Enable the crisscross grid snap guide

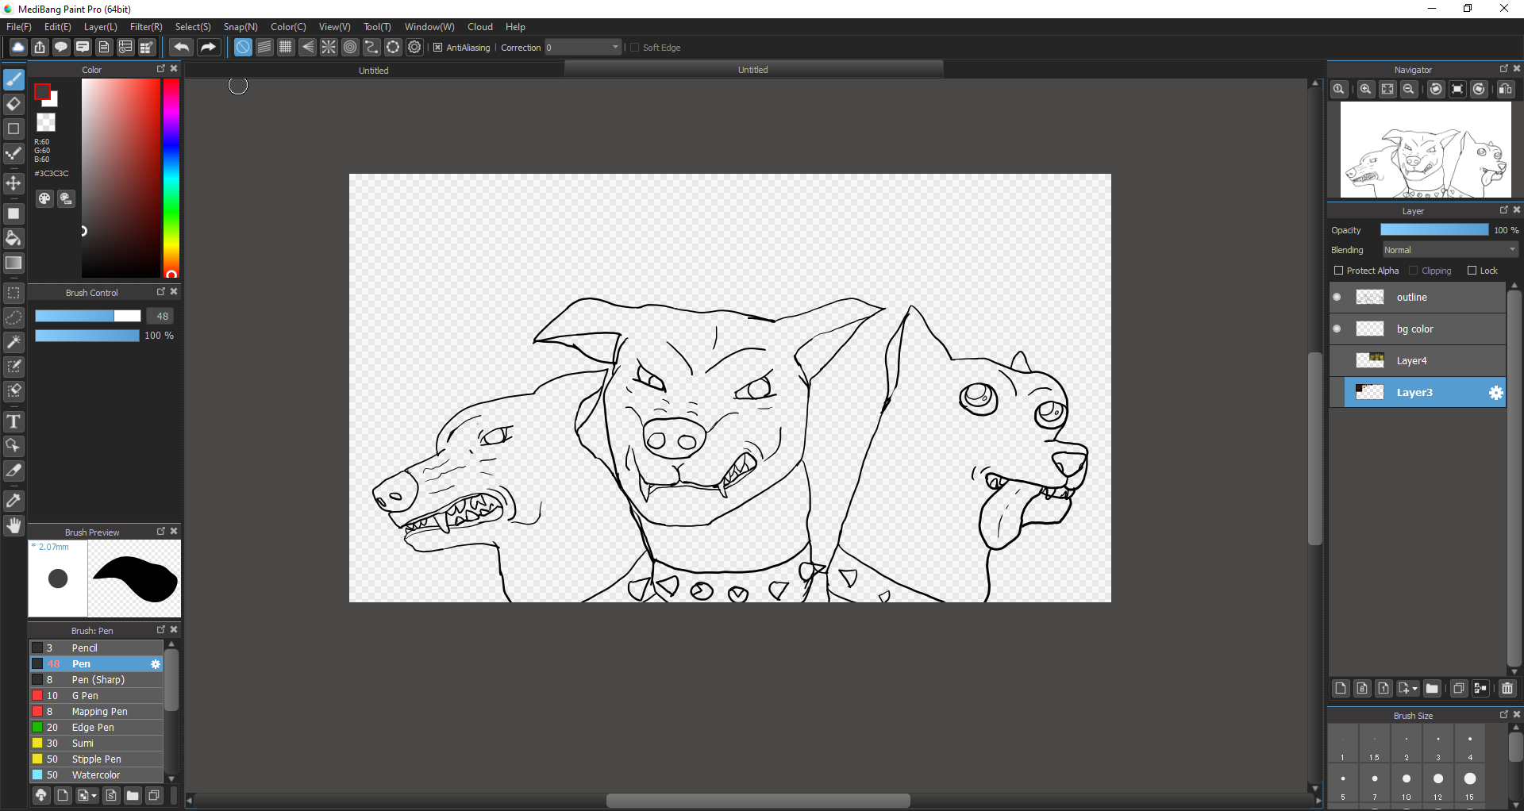[x=286, y=47]
